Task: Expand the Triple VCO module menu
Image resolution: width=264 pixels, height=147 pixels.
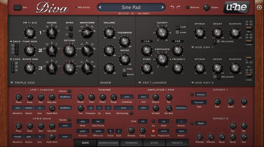Action: coord(12,83)
